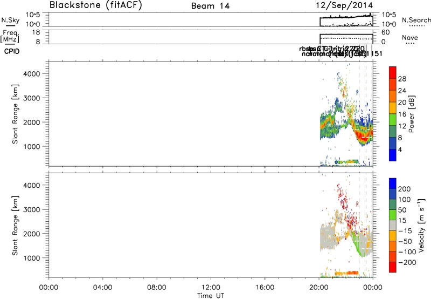The height and width of the screenshot is (299, 431).
Task: Click the "28" label on the Power color bar
Action: click(402, 79)
